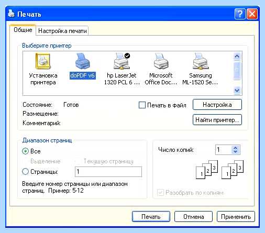Toggle the Разобрать по копиям checkbox
This screenshot has width=265, height=233.
click(160, 193)
